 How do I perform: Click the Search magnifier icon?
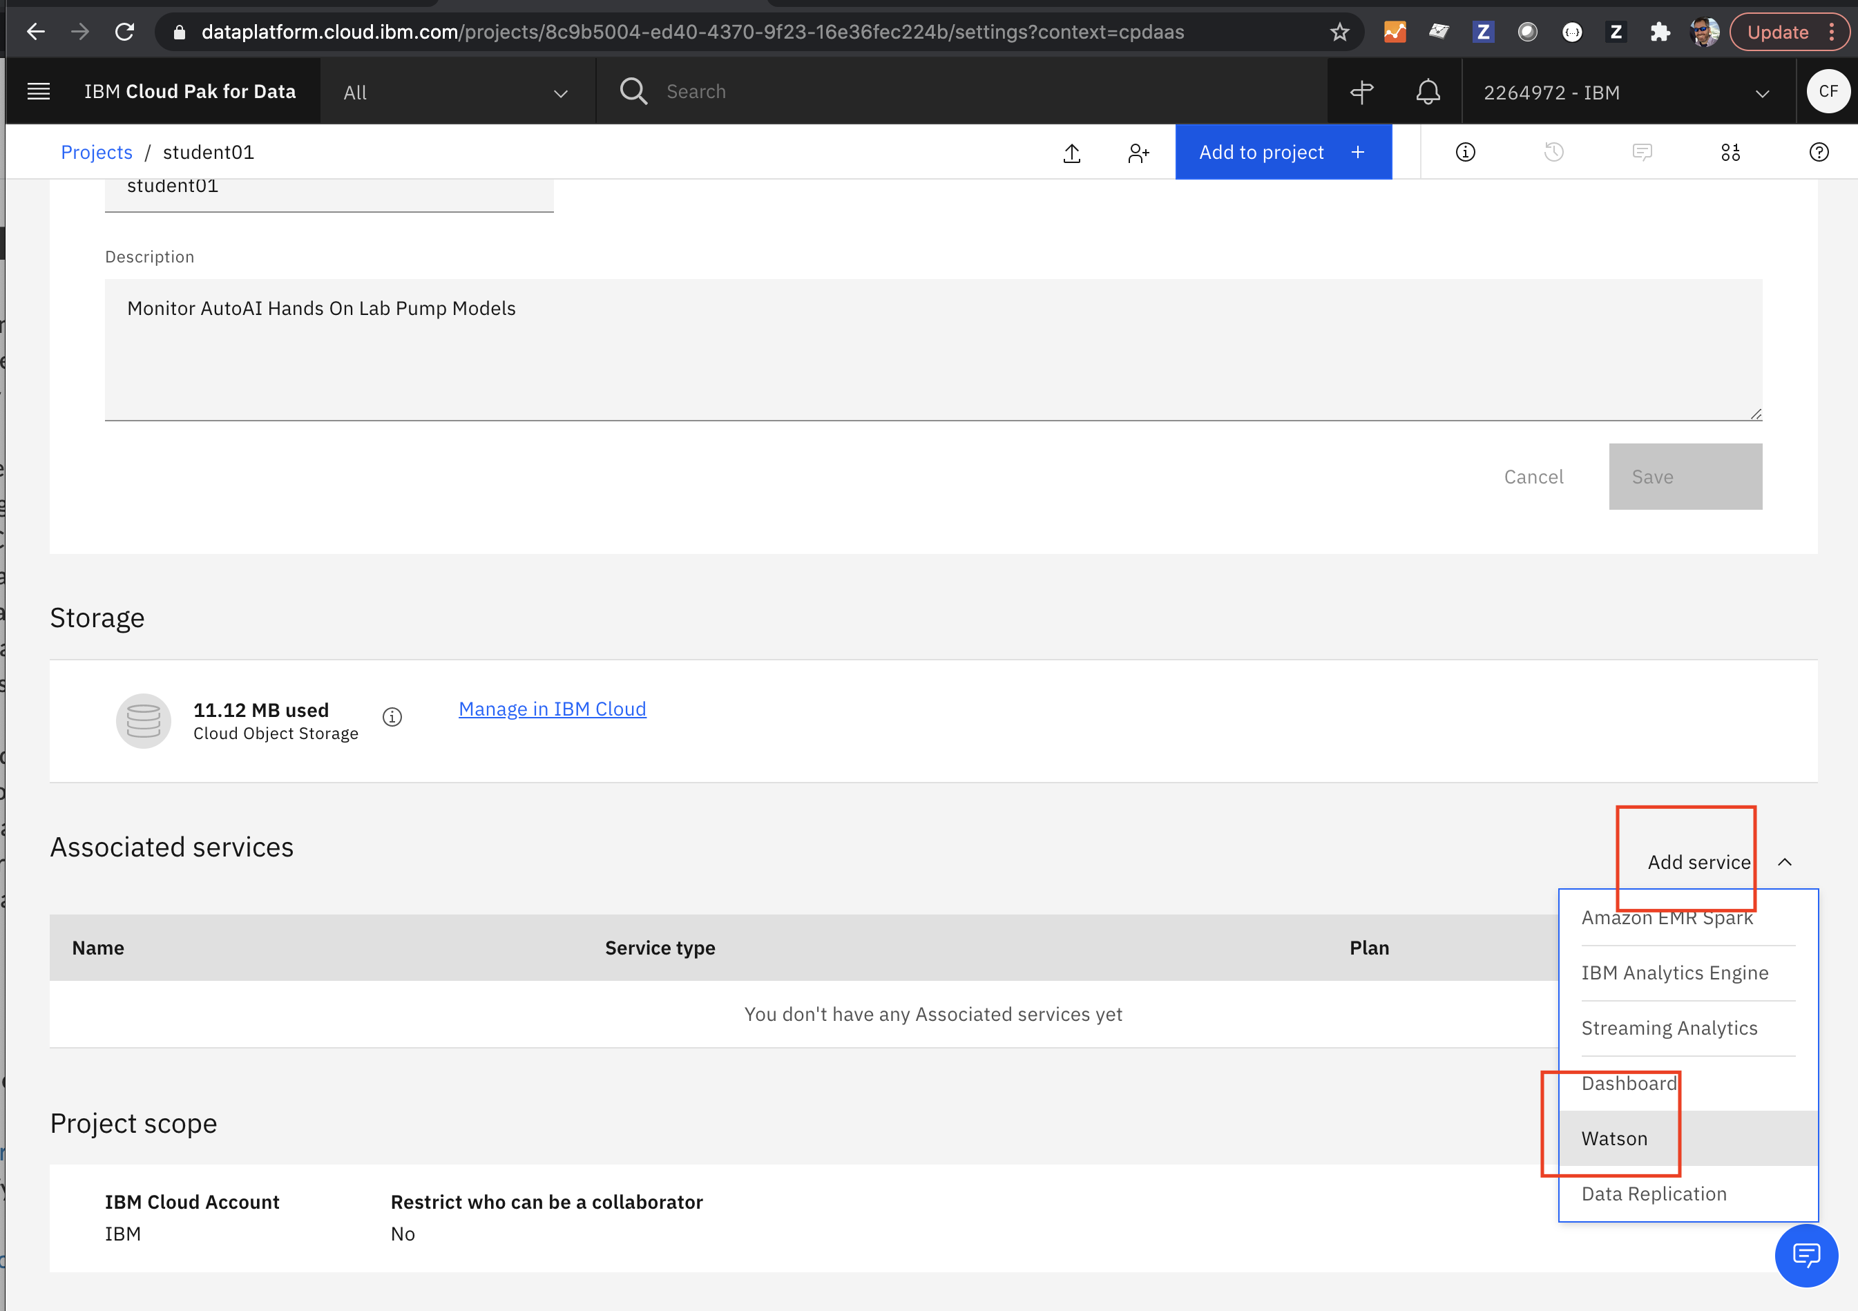click(x=633, y=90)
